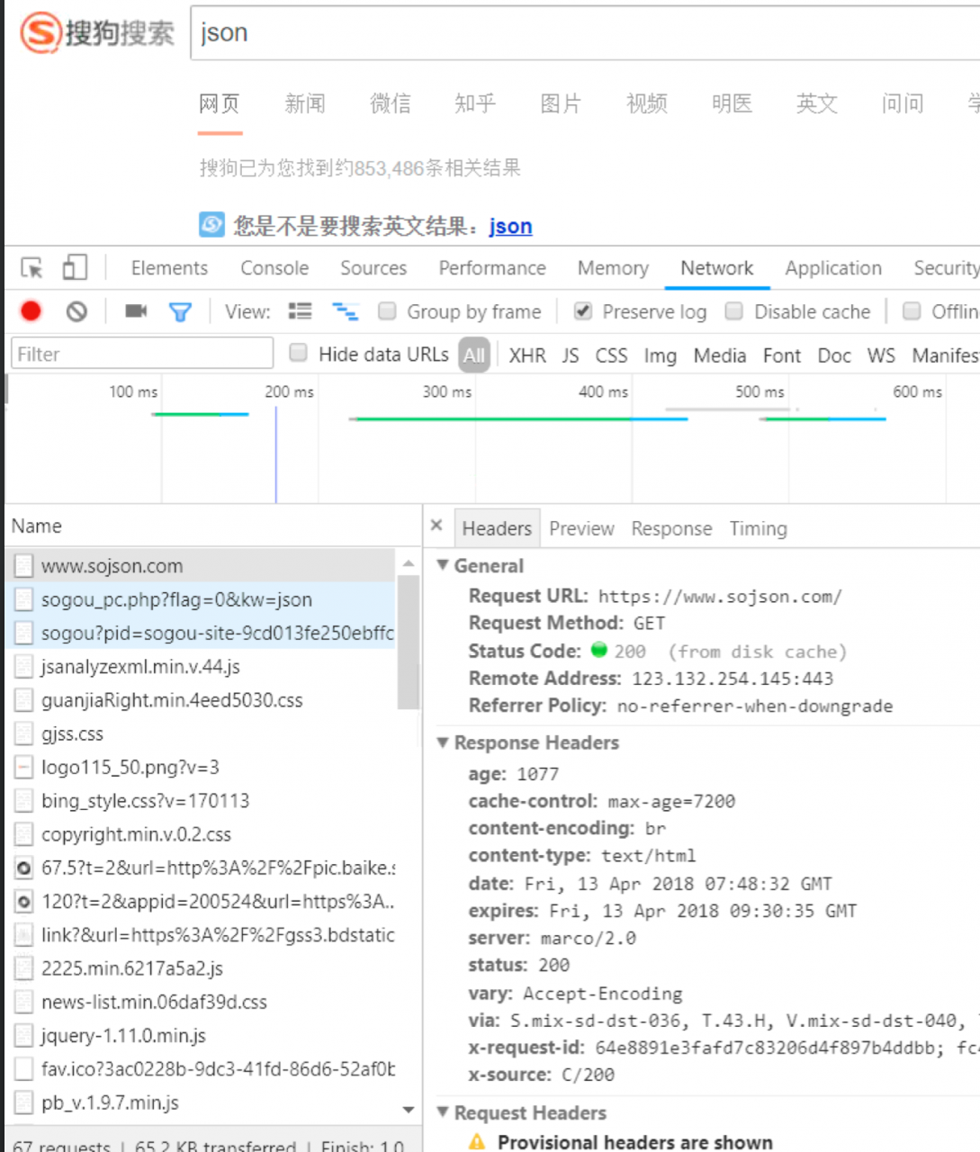
Task: Select the bing_style.css?v=170113 request
Action: [201, 801]
